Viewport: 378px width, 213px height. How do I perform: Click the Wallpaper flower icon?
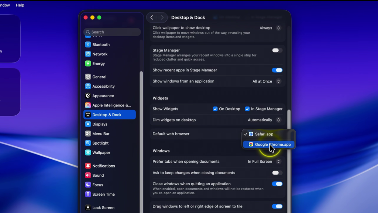pyautogui.click(x=88, y=153)
